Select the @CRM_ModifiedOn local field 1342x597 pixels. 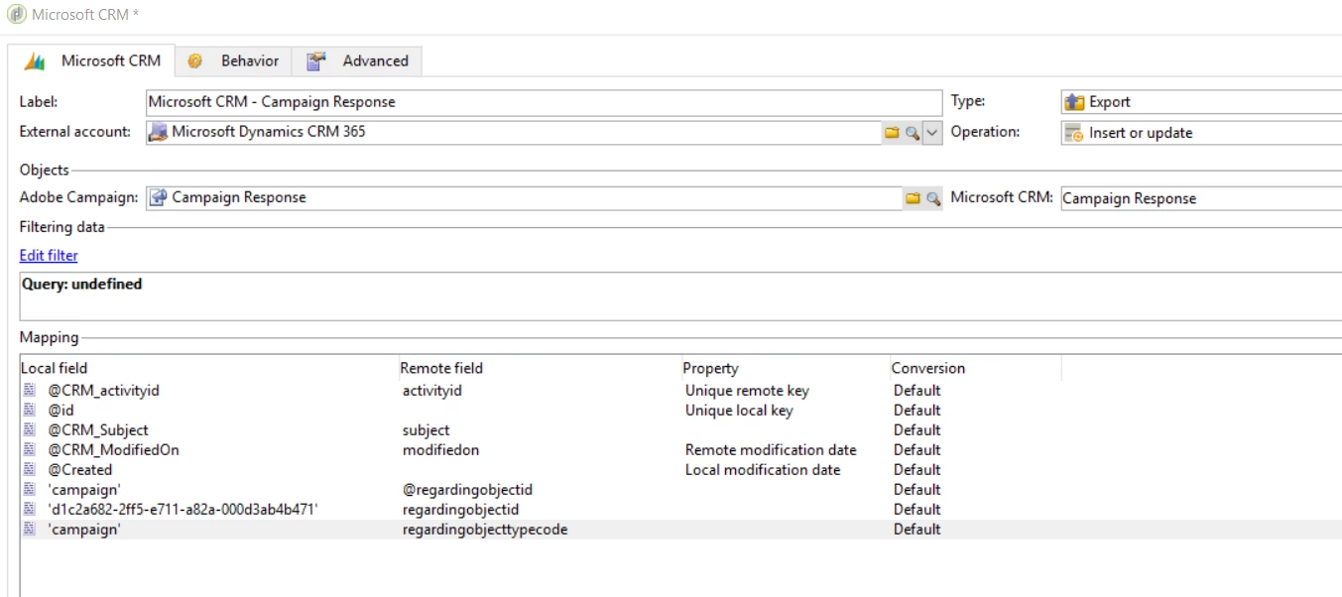point(113,450)
